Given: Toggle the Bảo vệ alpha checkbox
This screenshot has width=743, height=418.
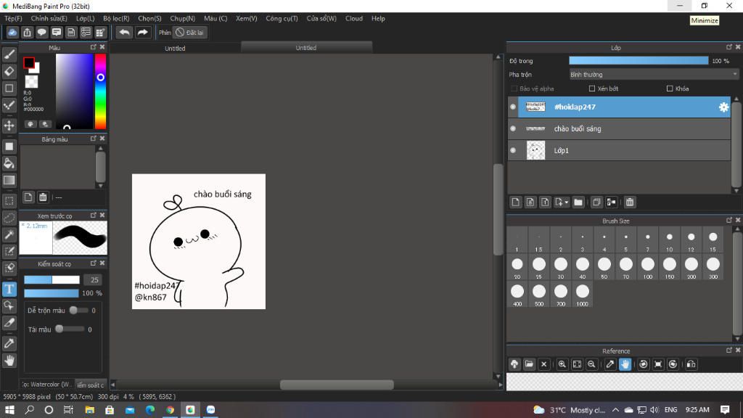Looking at the screenshot, I should pos(514,89).
